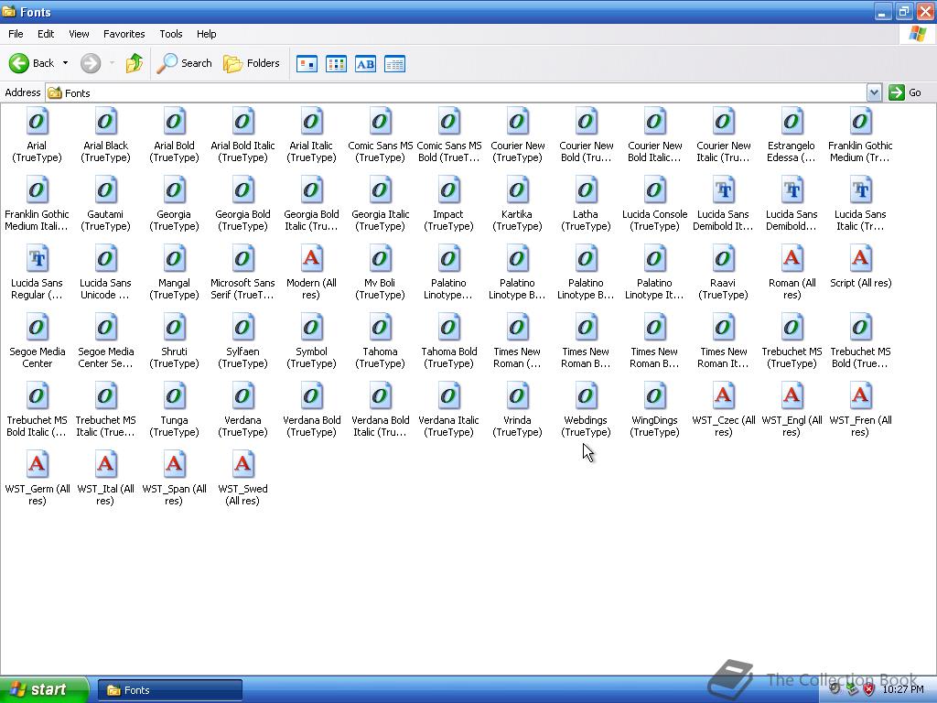
Task: Open the Edit menu
Action: [46, 34]
